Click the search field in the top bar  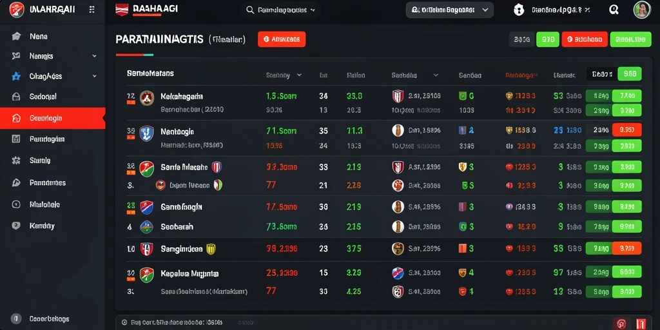click(280, 10)
